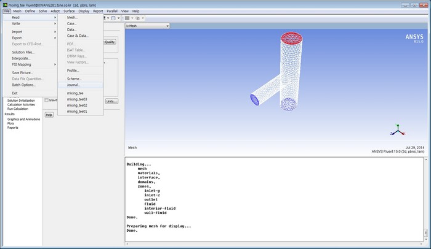Screen dimensions: 431x249
Task: Expand the Read submenu arrow
Action: pyautogui.click(x=55, y=17)
